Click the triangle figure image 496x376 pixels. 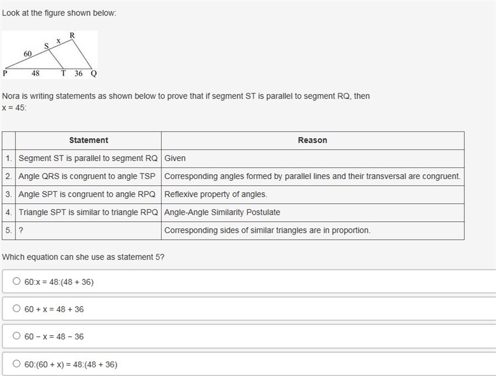(50, 55)
